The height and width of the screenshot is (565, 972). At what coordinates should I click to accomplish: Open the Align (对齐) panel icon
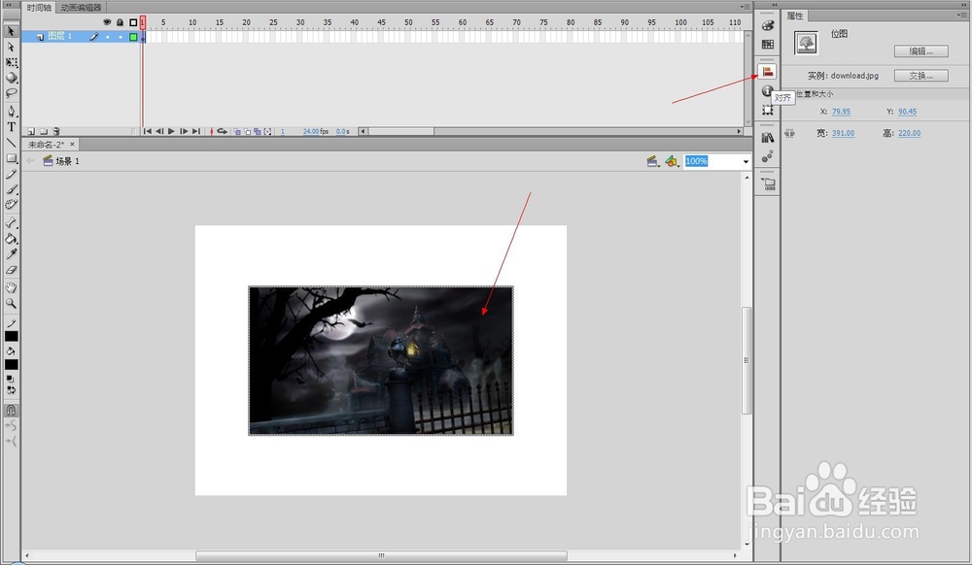click(x=768, y=72)
